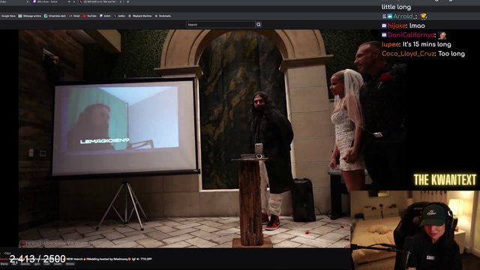Screen dimensions: 480x270
Task: Open the Webpage archive bookmark
Action: (30, 16)
